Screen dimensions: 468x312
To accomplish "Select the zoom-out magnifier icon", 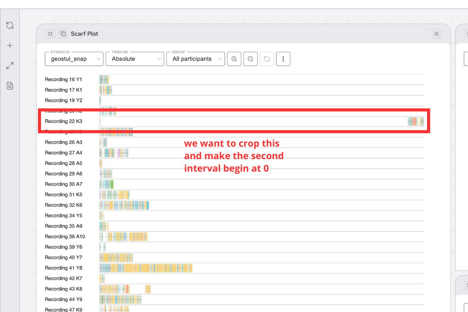I will (250, 59).
